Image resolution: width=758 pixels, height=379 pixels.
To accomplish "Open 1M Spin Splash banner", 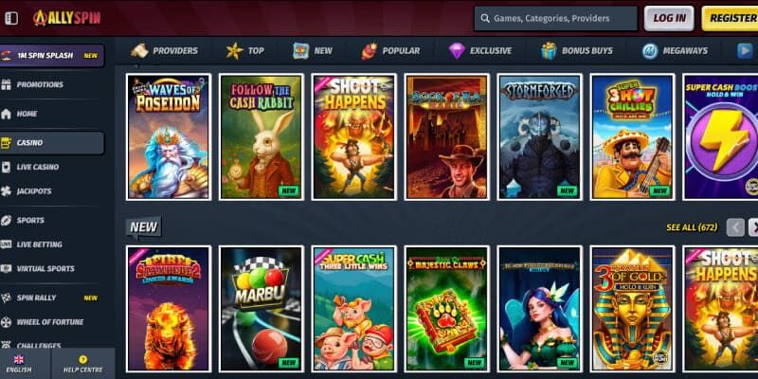I will pyautogui.click(x=52, y=56).
